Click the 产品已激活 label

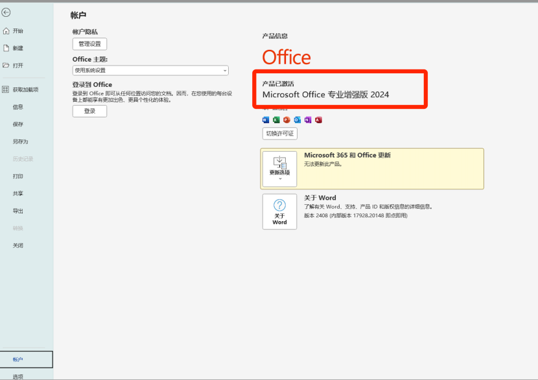point(278,84)
